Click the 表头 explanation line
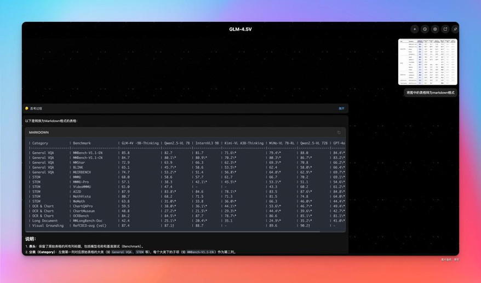The image size is (481, 283). click(84, 246)
